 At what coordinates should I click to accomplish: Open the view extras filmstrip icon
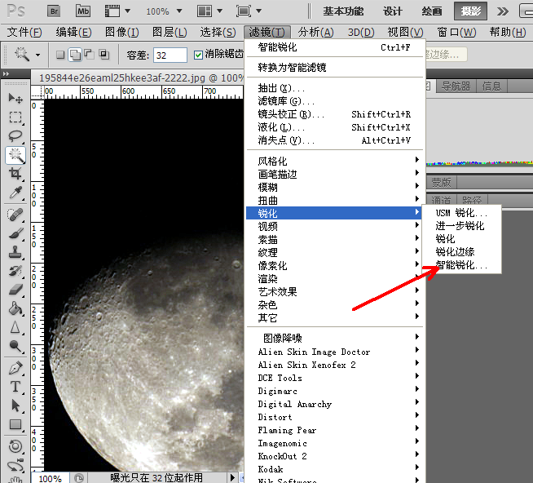tap(112, 11)
